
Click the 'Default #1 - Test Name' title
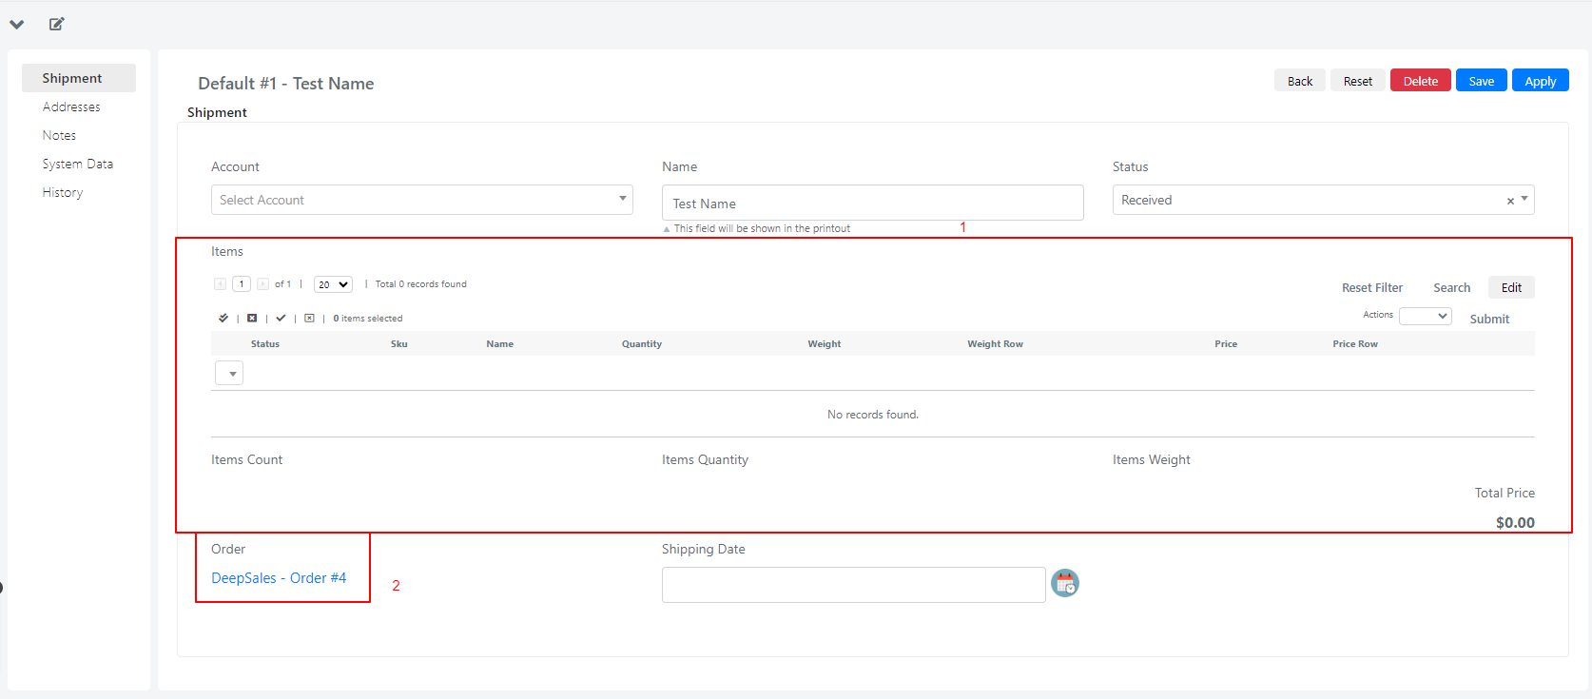286,84
